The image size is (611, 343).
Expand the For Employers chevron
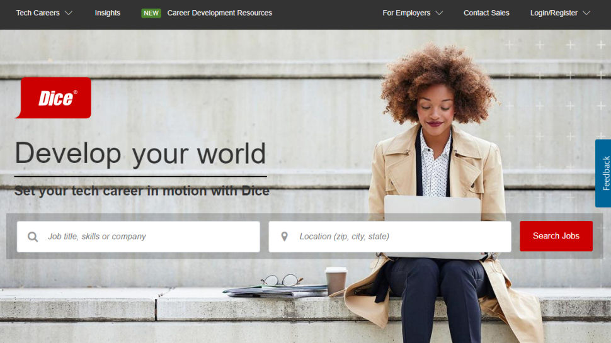pyautogui.click(x=439, y=13)
